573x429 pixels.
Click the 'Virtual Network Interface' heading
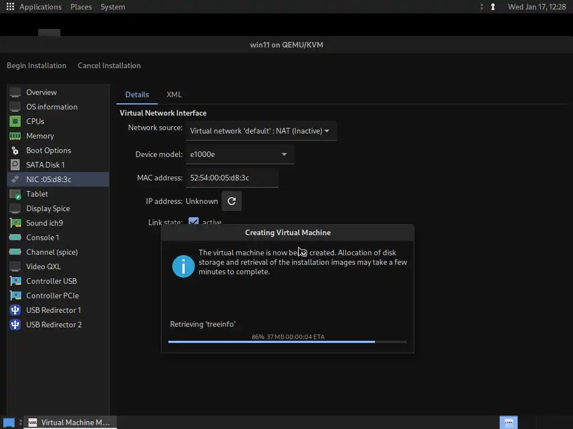pos(163,113)
